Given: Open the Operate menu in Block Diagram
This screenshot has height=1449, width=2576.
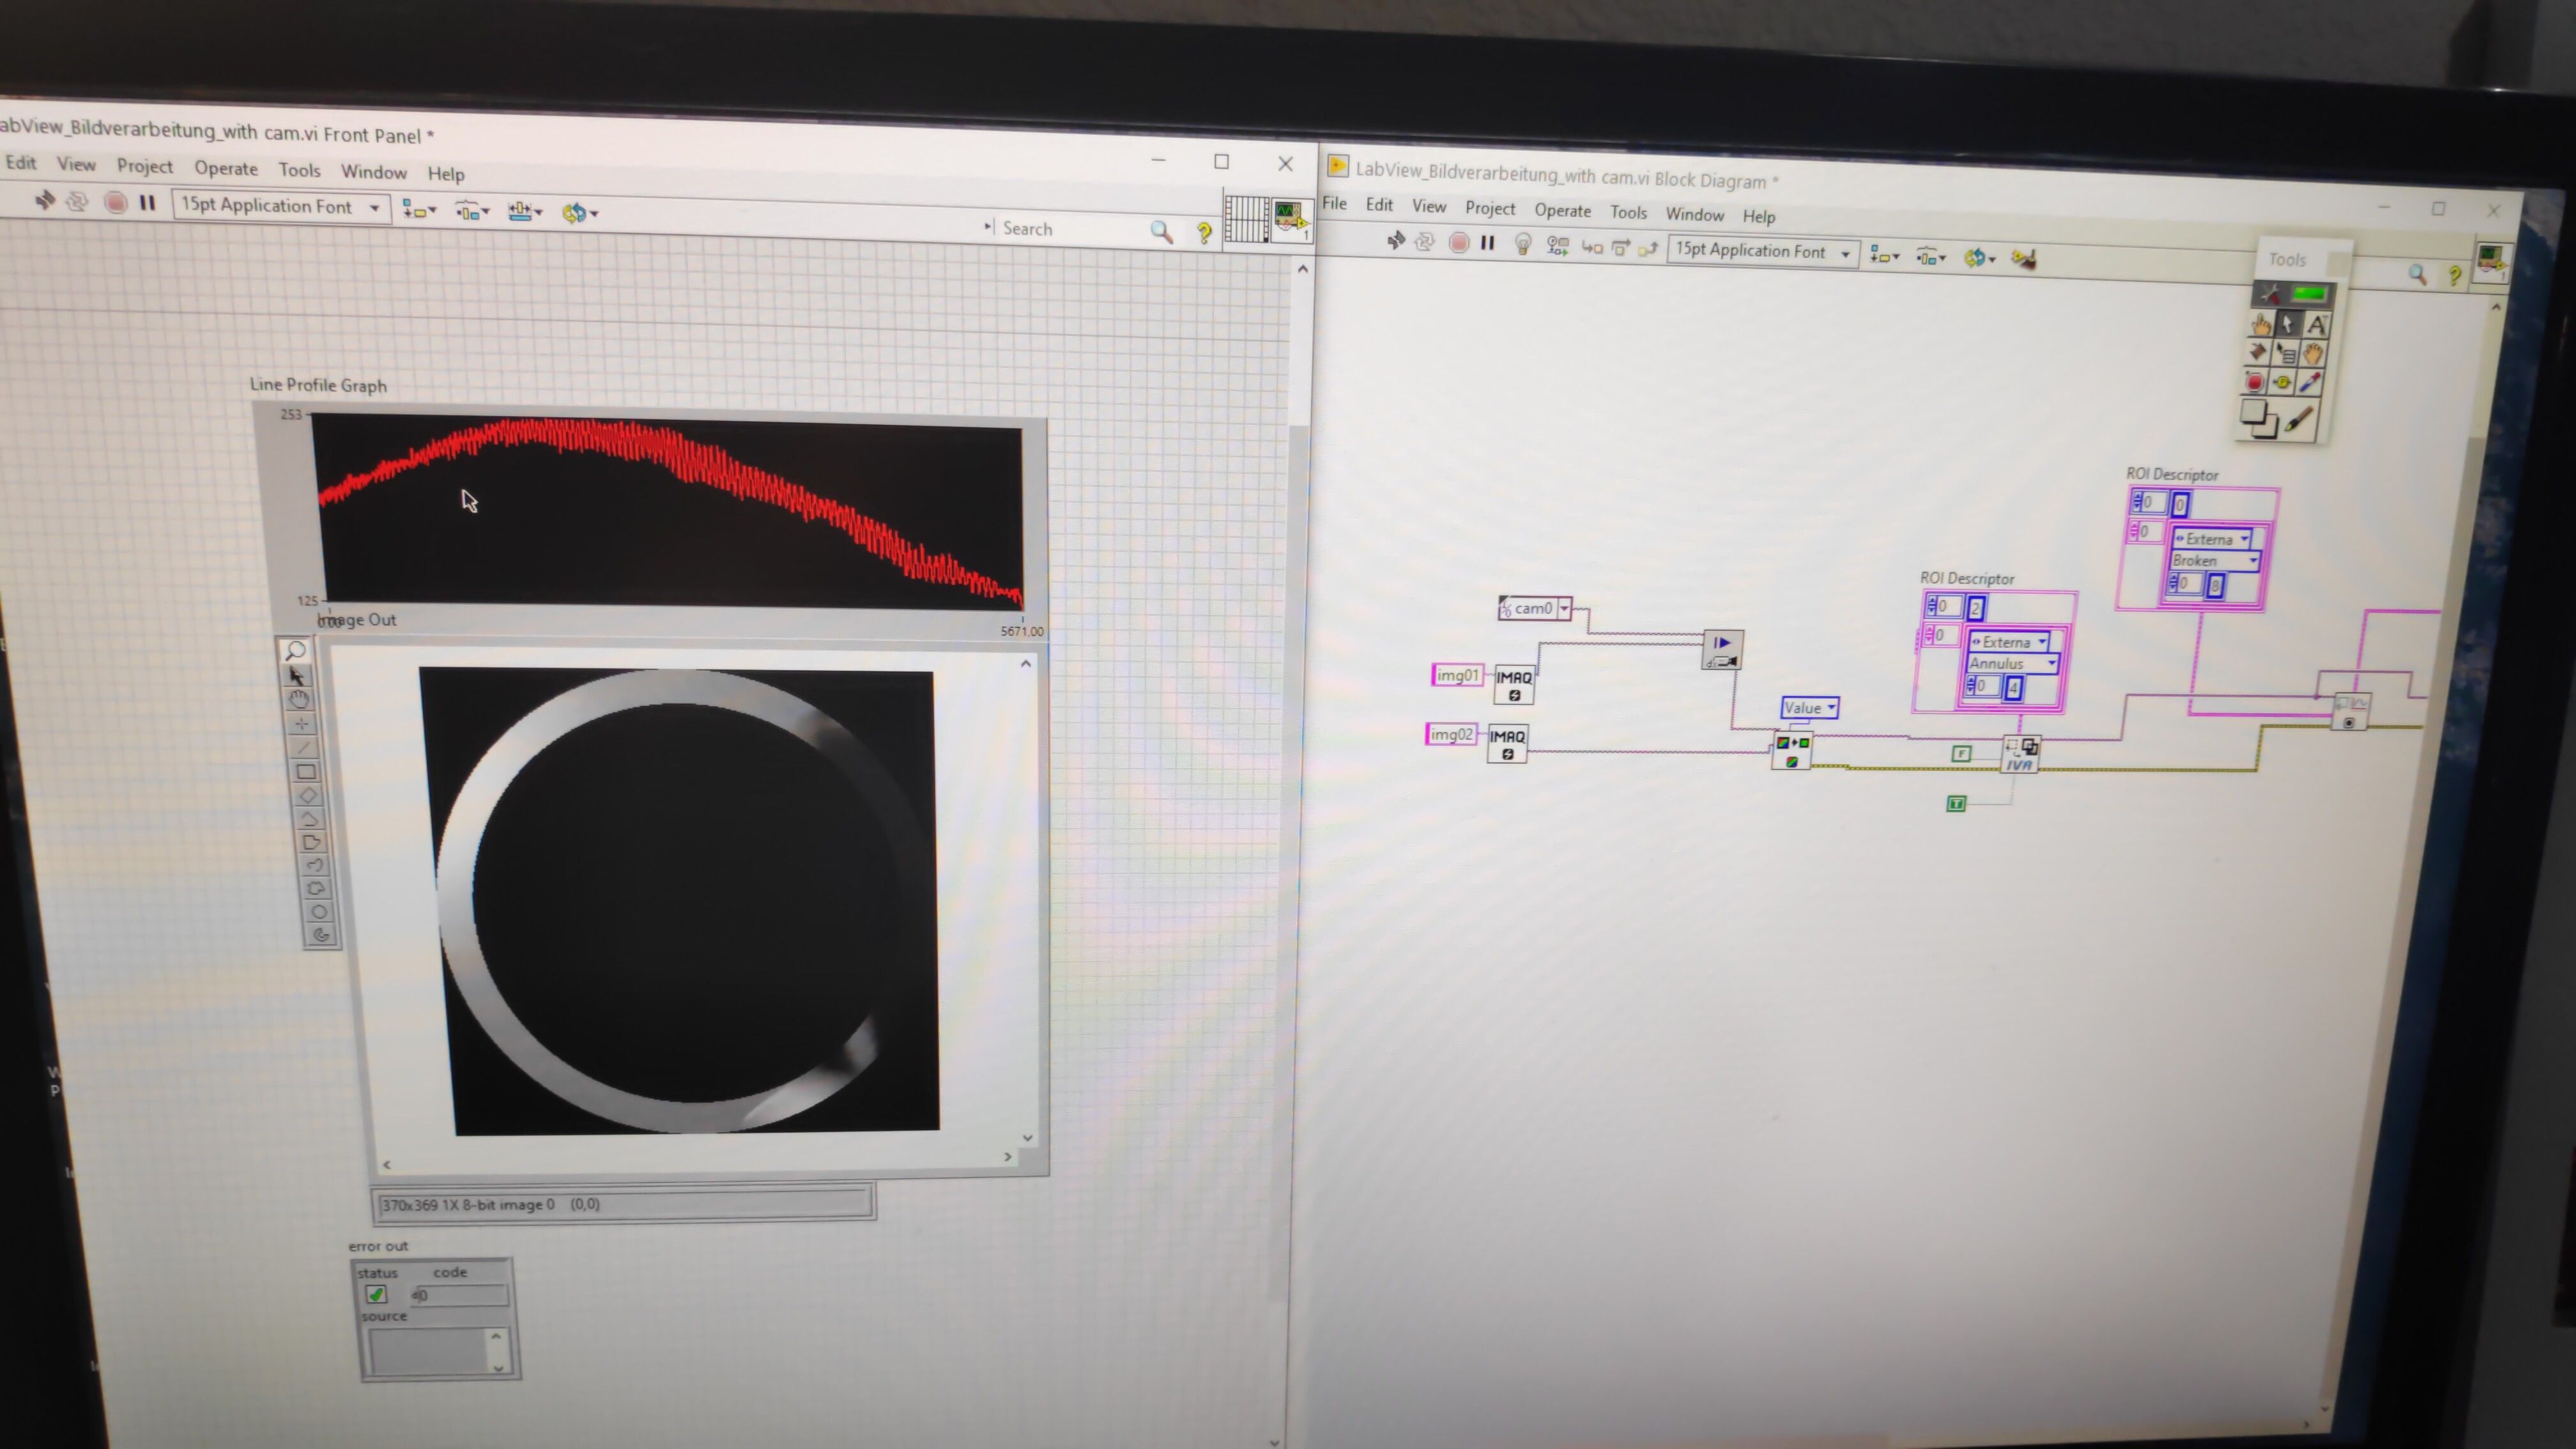Looking at the screenshot, I should tap(1562, 211).
